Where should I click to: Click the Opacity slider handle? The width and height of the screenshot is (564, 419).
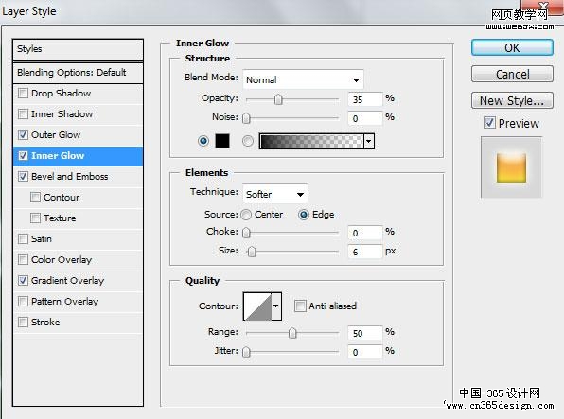pos(278,99)
